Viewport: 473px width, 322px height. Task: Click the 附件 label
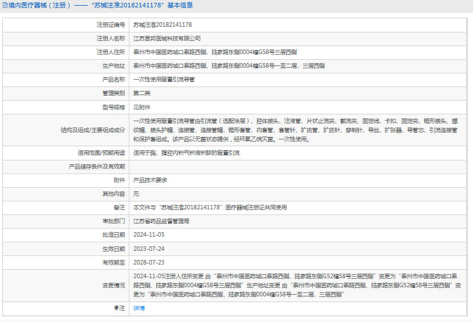tap(119, 180)
